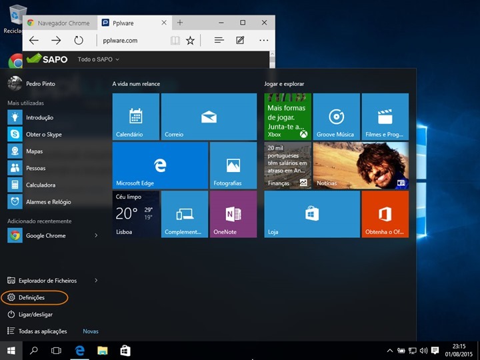Expand the Todo o SAPO dropdown
Viewport: 480px width, 360px height.
click(98, 59)
